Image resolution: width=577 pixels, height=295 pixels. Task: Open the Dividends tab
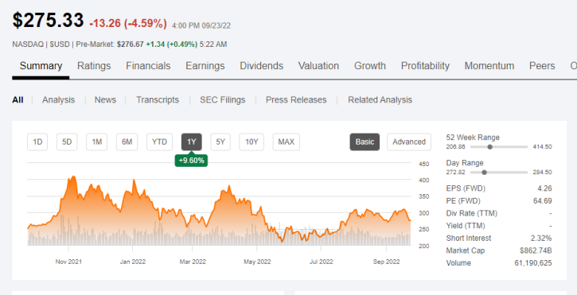click(x=261, y=66)
